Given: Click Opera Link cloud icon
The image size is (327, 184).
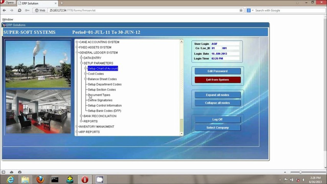Looking at the screenshot, I should click(12, 172).
